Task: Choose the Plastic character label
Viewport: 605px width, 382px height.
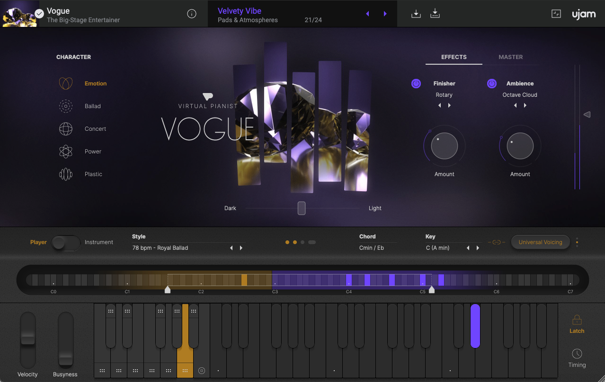Action: [x=93, y=174]
